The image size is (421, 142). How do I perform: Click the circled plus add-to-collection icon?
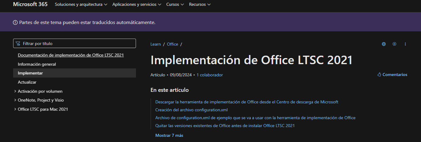pos(394,44)
